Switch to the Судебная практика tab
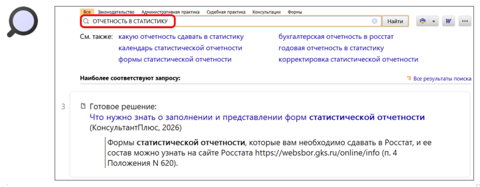This screenshot has width=480, height=187. [x=226, y=12]
